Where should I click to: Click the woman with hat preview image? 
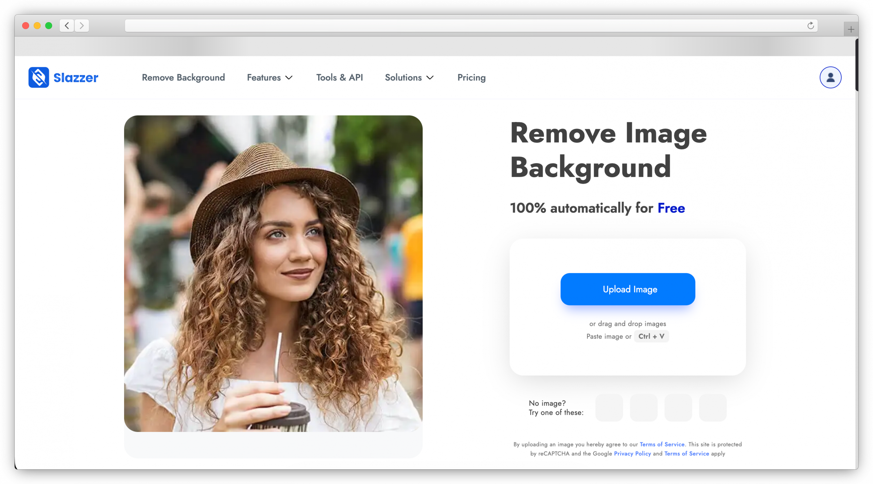(x=273, y=273)
